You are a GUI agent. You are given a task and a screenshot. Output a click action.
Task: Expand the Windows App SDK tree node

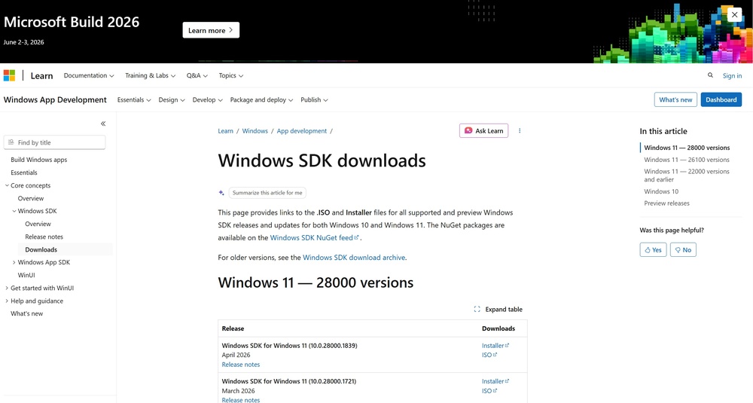pos(14,262)
